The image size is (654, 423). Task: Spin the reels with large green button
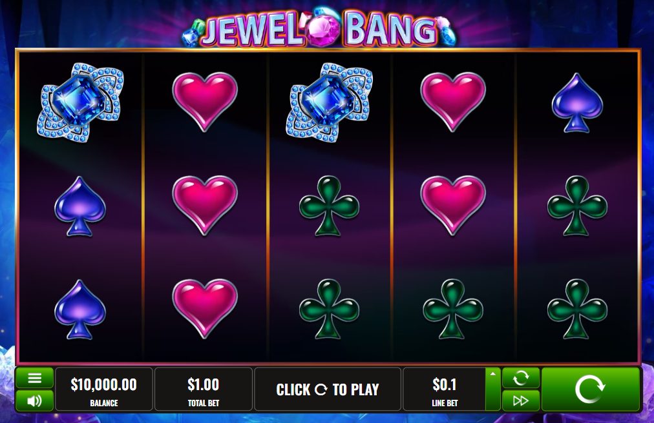[x=590, y=389]
